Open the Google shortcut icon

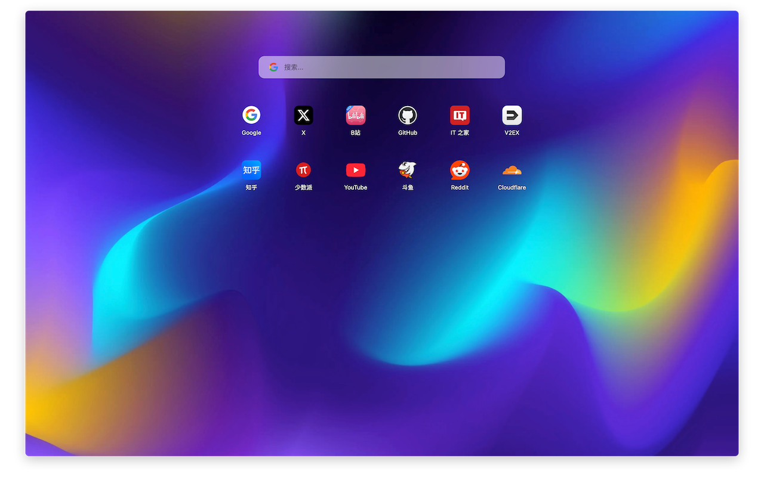pos(251,115)
